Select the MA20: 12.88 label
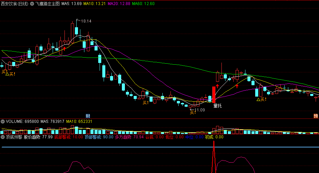 pos(119,4)
